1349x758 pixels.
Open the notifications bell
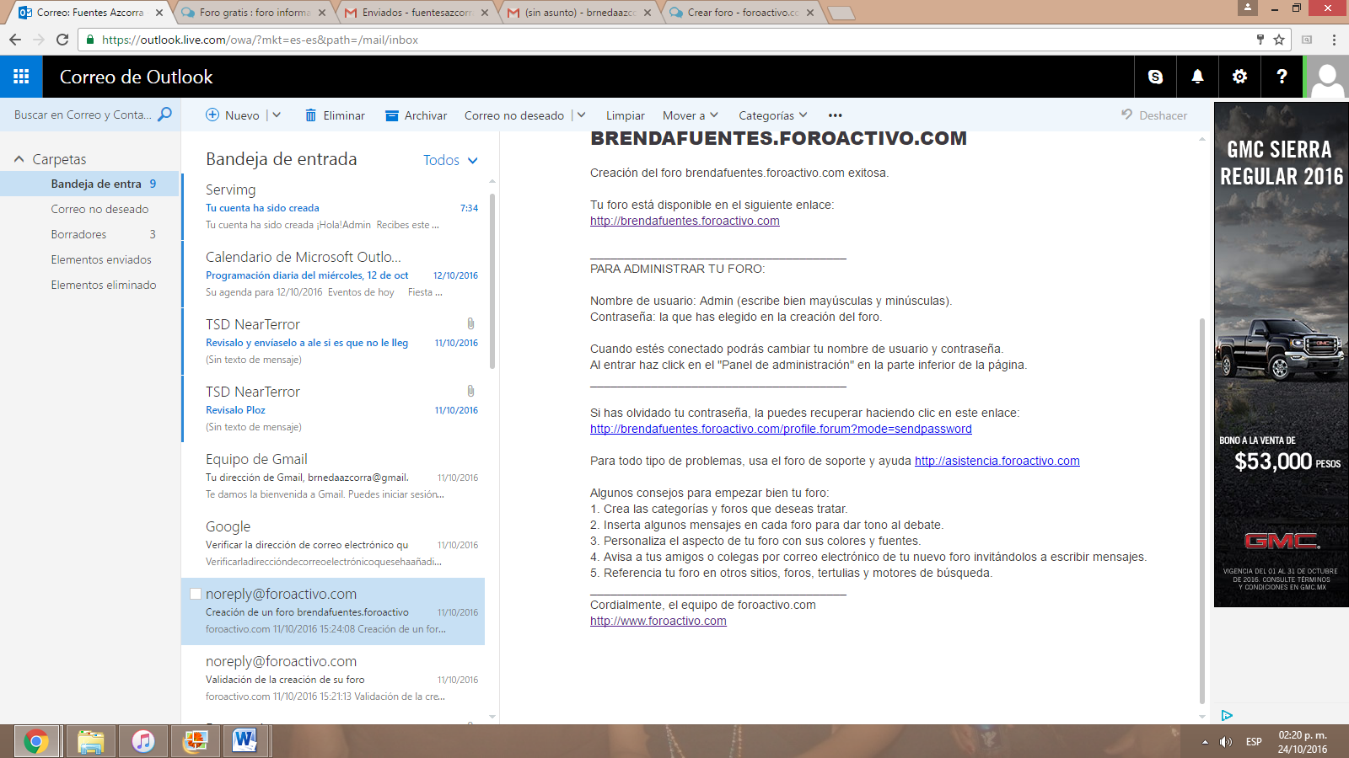coord(1197,77)
